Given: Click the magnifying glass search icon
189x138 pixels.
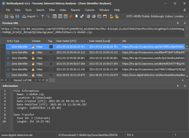Looking at the screenshot, I should 48,16.
